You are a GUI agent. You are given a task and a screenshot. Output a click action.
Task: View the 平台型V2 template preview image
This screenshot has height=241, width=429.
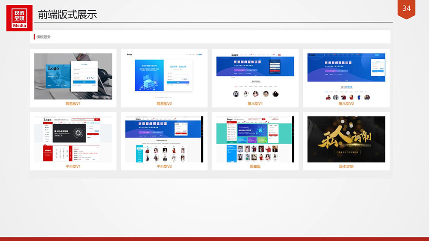(x=164, y=139)
